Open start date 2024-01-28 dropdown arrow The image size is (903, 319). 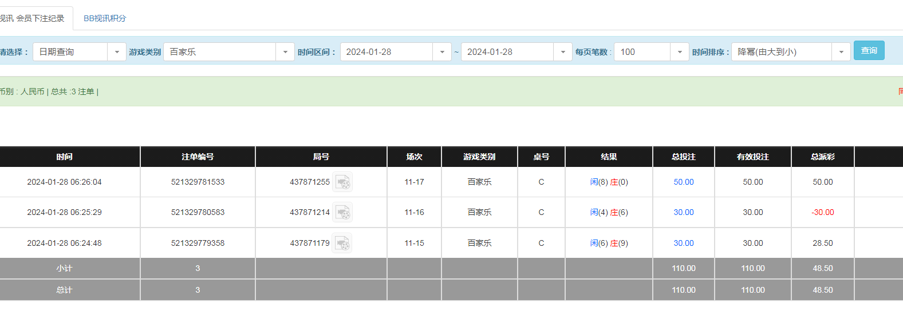click(x=442, y=52)
